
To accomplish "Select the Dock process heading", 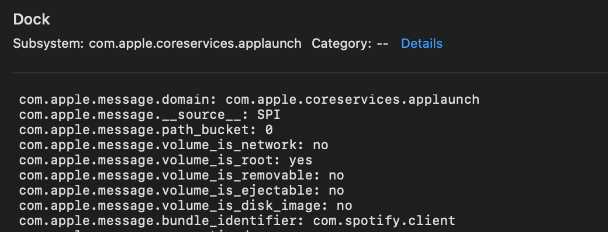I will [x=32, y=19].
